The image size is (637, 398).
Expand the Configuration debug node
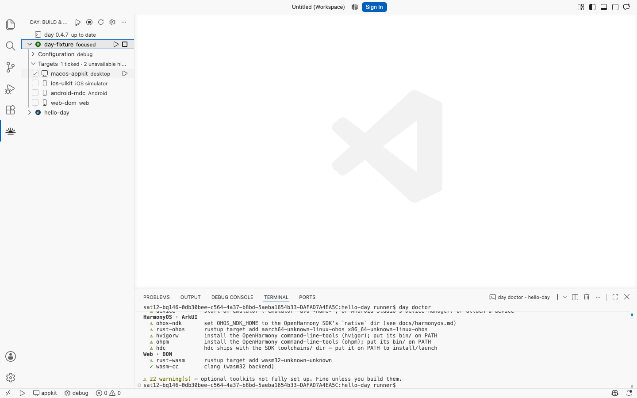[x=33, y=54]
